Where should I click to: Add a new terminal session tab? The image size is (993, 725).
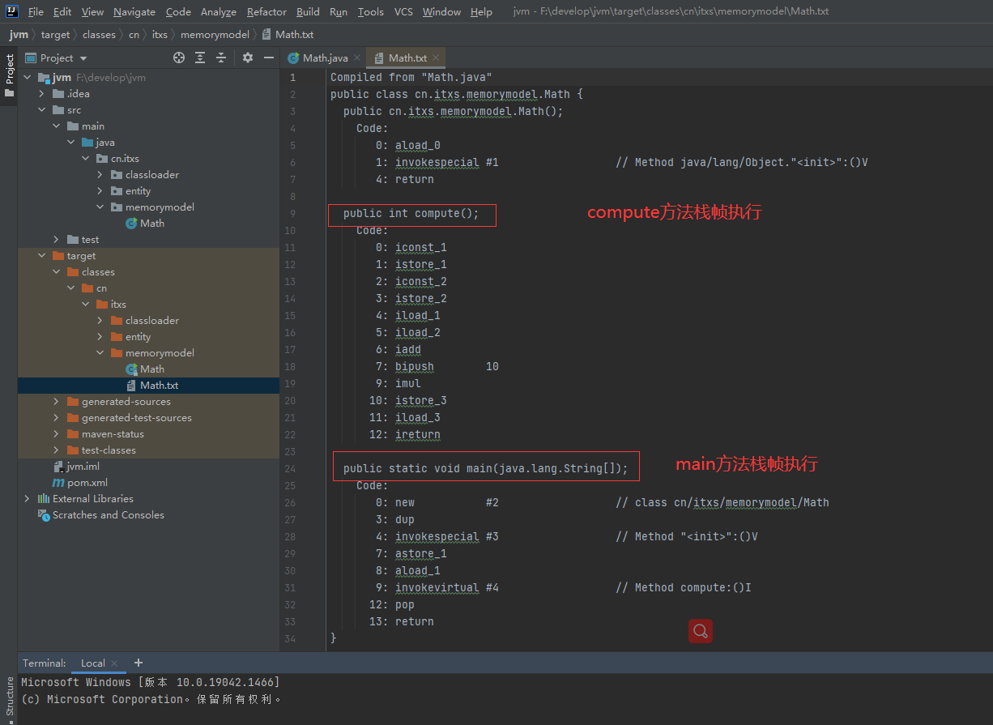(x=138, y=663)
